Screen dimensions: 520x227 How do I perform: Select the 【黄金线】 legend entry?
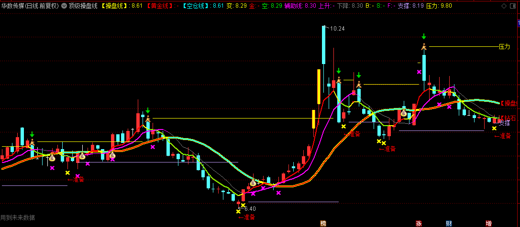click(x=162, y=6)
